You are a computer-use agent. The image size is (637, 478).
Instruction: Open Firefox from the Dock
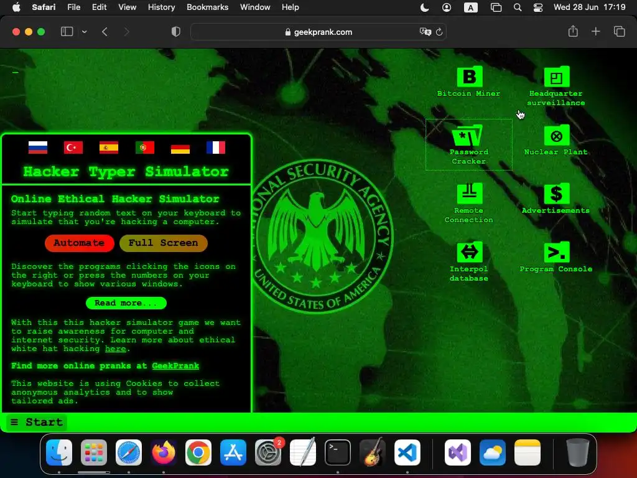tap(164, 452)
